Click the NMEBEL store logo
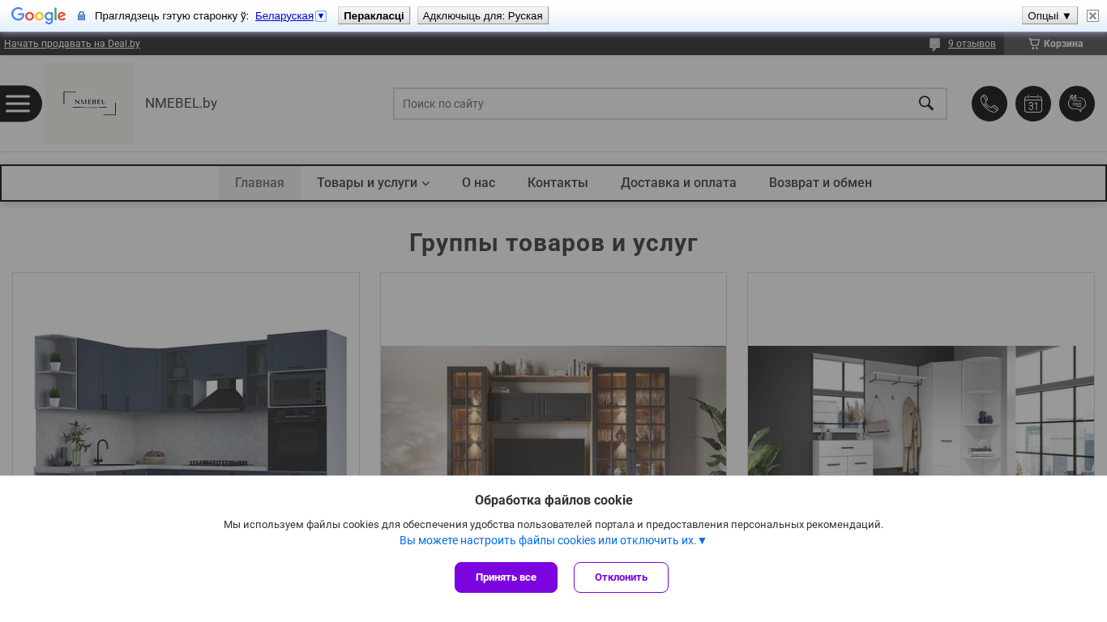Image resolution: width=1107 pixels, height=622 pixels. (89, 104)
